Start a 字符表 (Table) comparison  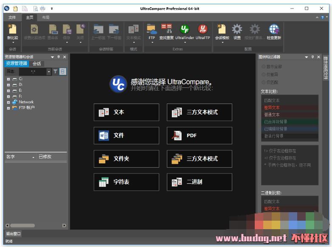[x=127, y=182]
